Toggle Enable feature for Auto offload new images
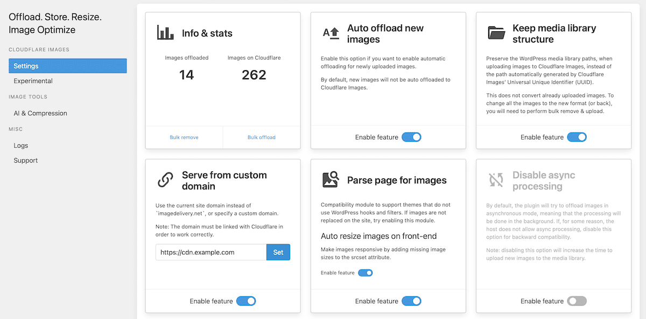Image resolution: width=646 pixels, height=319 pixels. click(411, 137)
